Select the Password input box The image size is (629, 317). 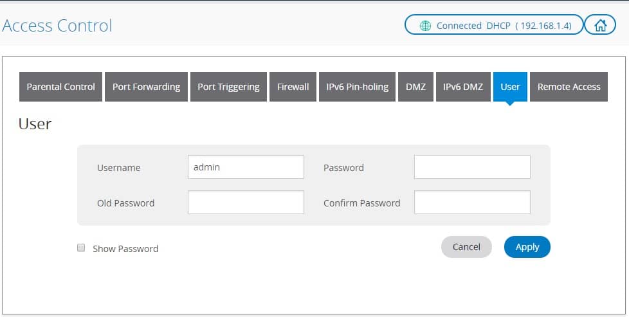click(x=472, y=167)
